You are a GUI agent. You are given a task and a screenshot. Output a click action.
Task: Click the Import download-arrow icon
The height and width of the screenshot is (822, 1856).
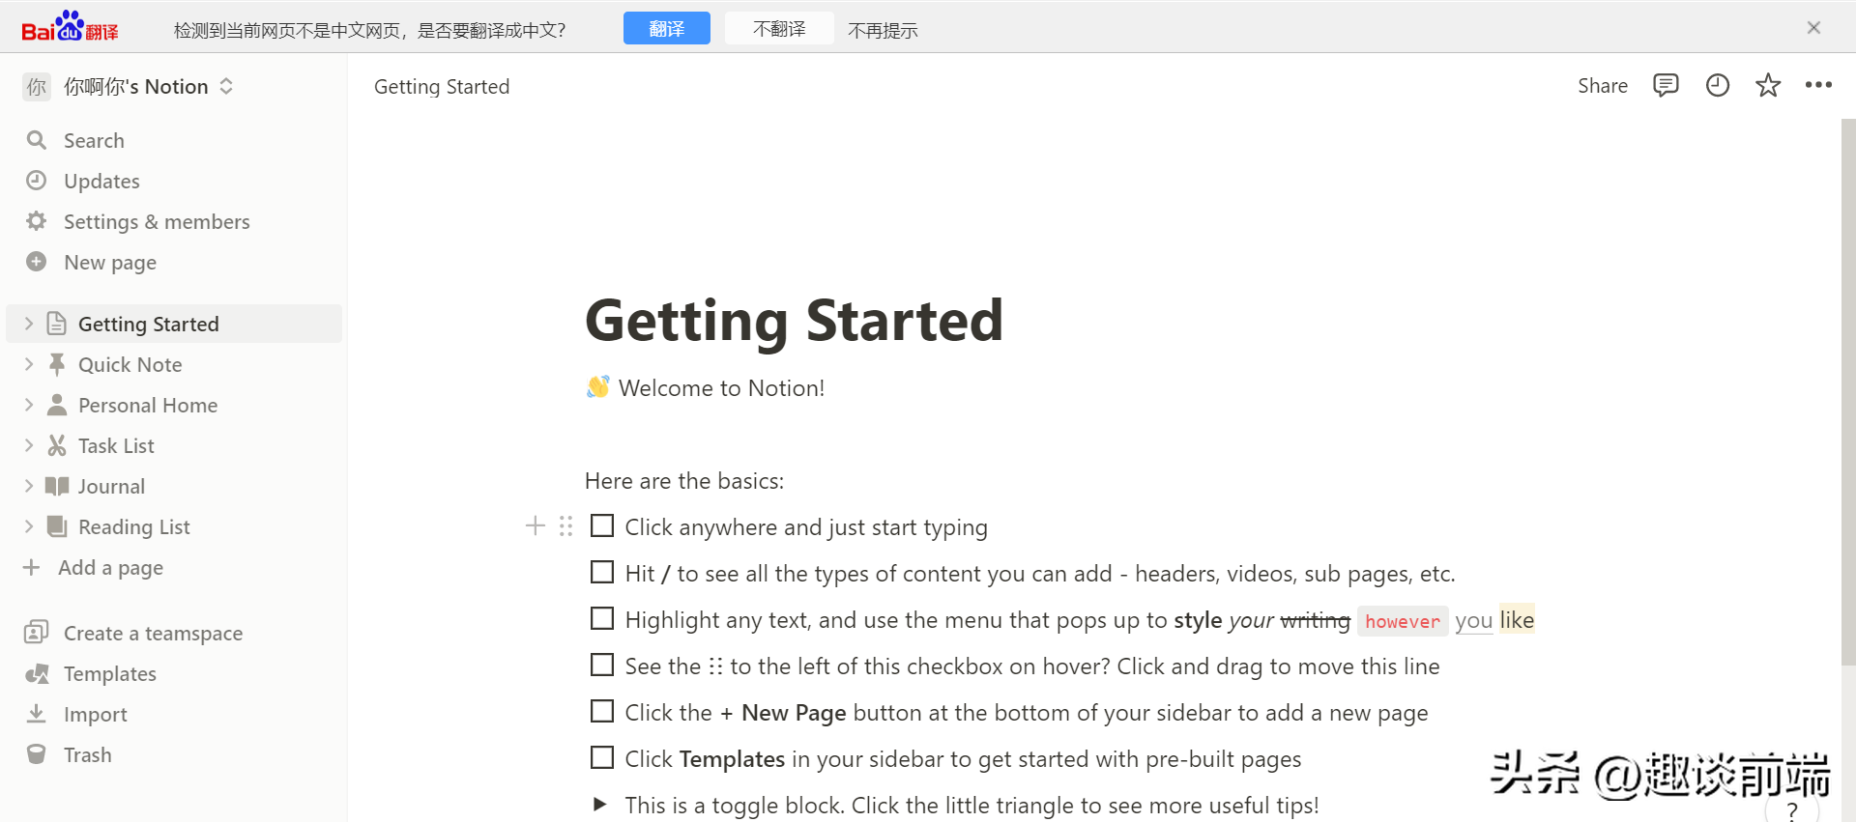(x=37, y=714)
